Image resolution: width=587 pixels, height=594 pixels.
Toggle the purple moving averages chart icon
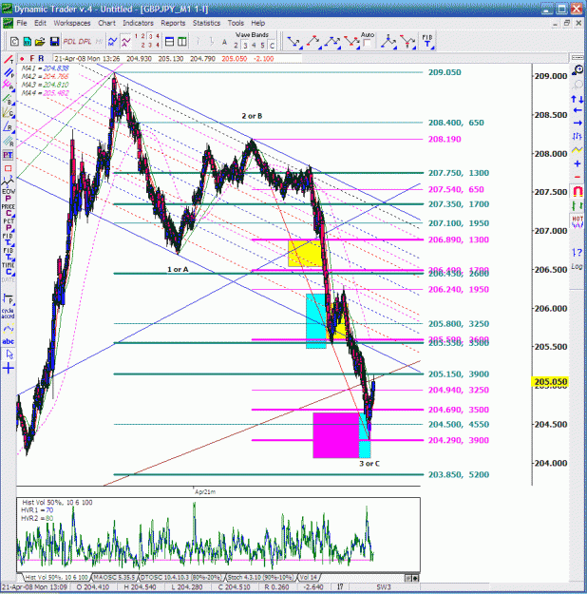pos(125,42)
